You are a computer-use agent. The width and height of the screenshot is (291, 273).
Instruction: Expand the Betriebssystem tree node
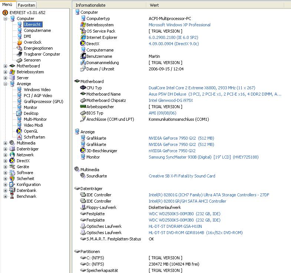coord(6,72)
